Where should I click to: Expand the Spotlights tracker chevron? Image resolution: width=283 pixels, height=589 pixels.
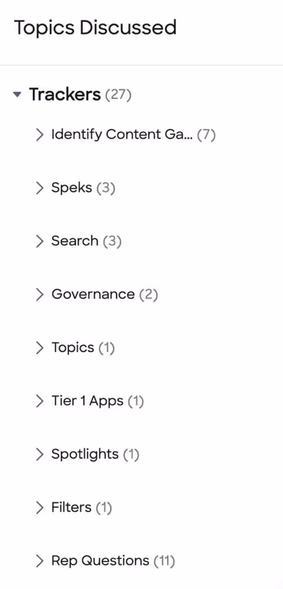pyautogui.click(x=40, y=454)
